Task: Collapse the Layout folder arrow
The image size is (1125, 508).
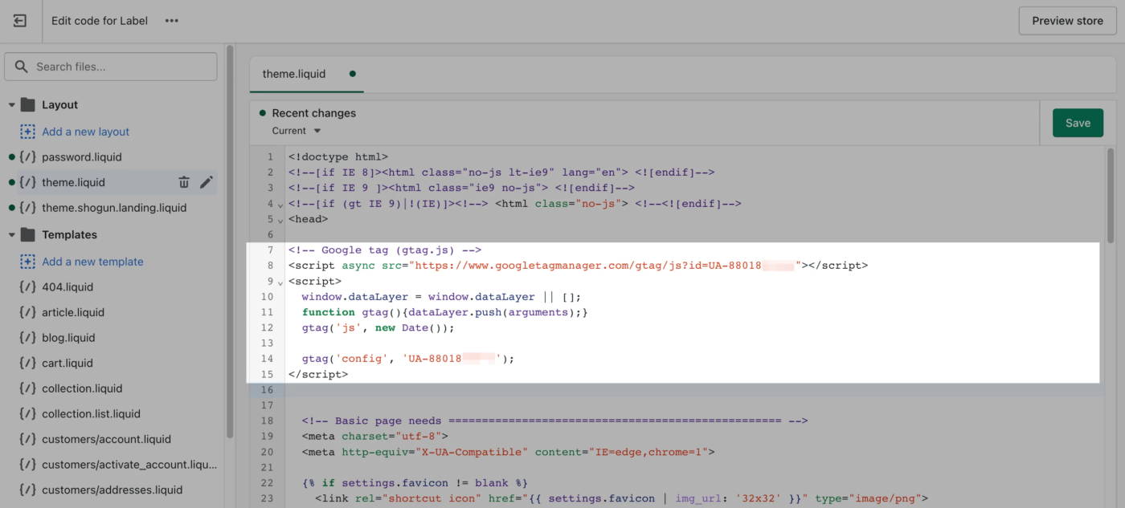Action: [x=12, y=105]
